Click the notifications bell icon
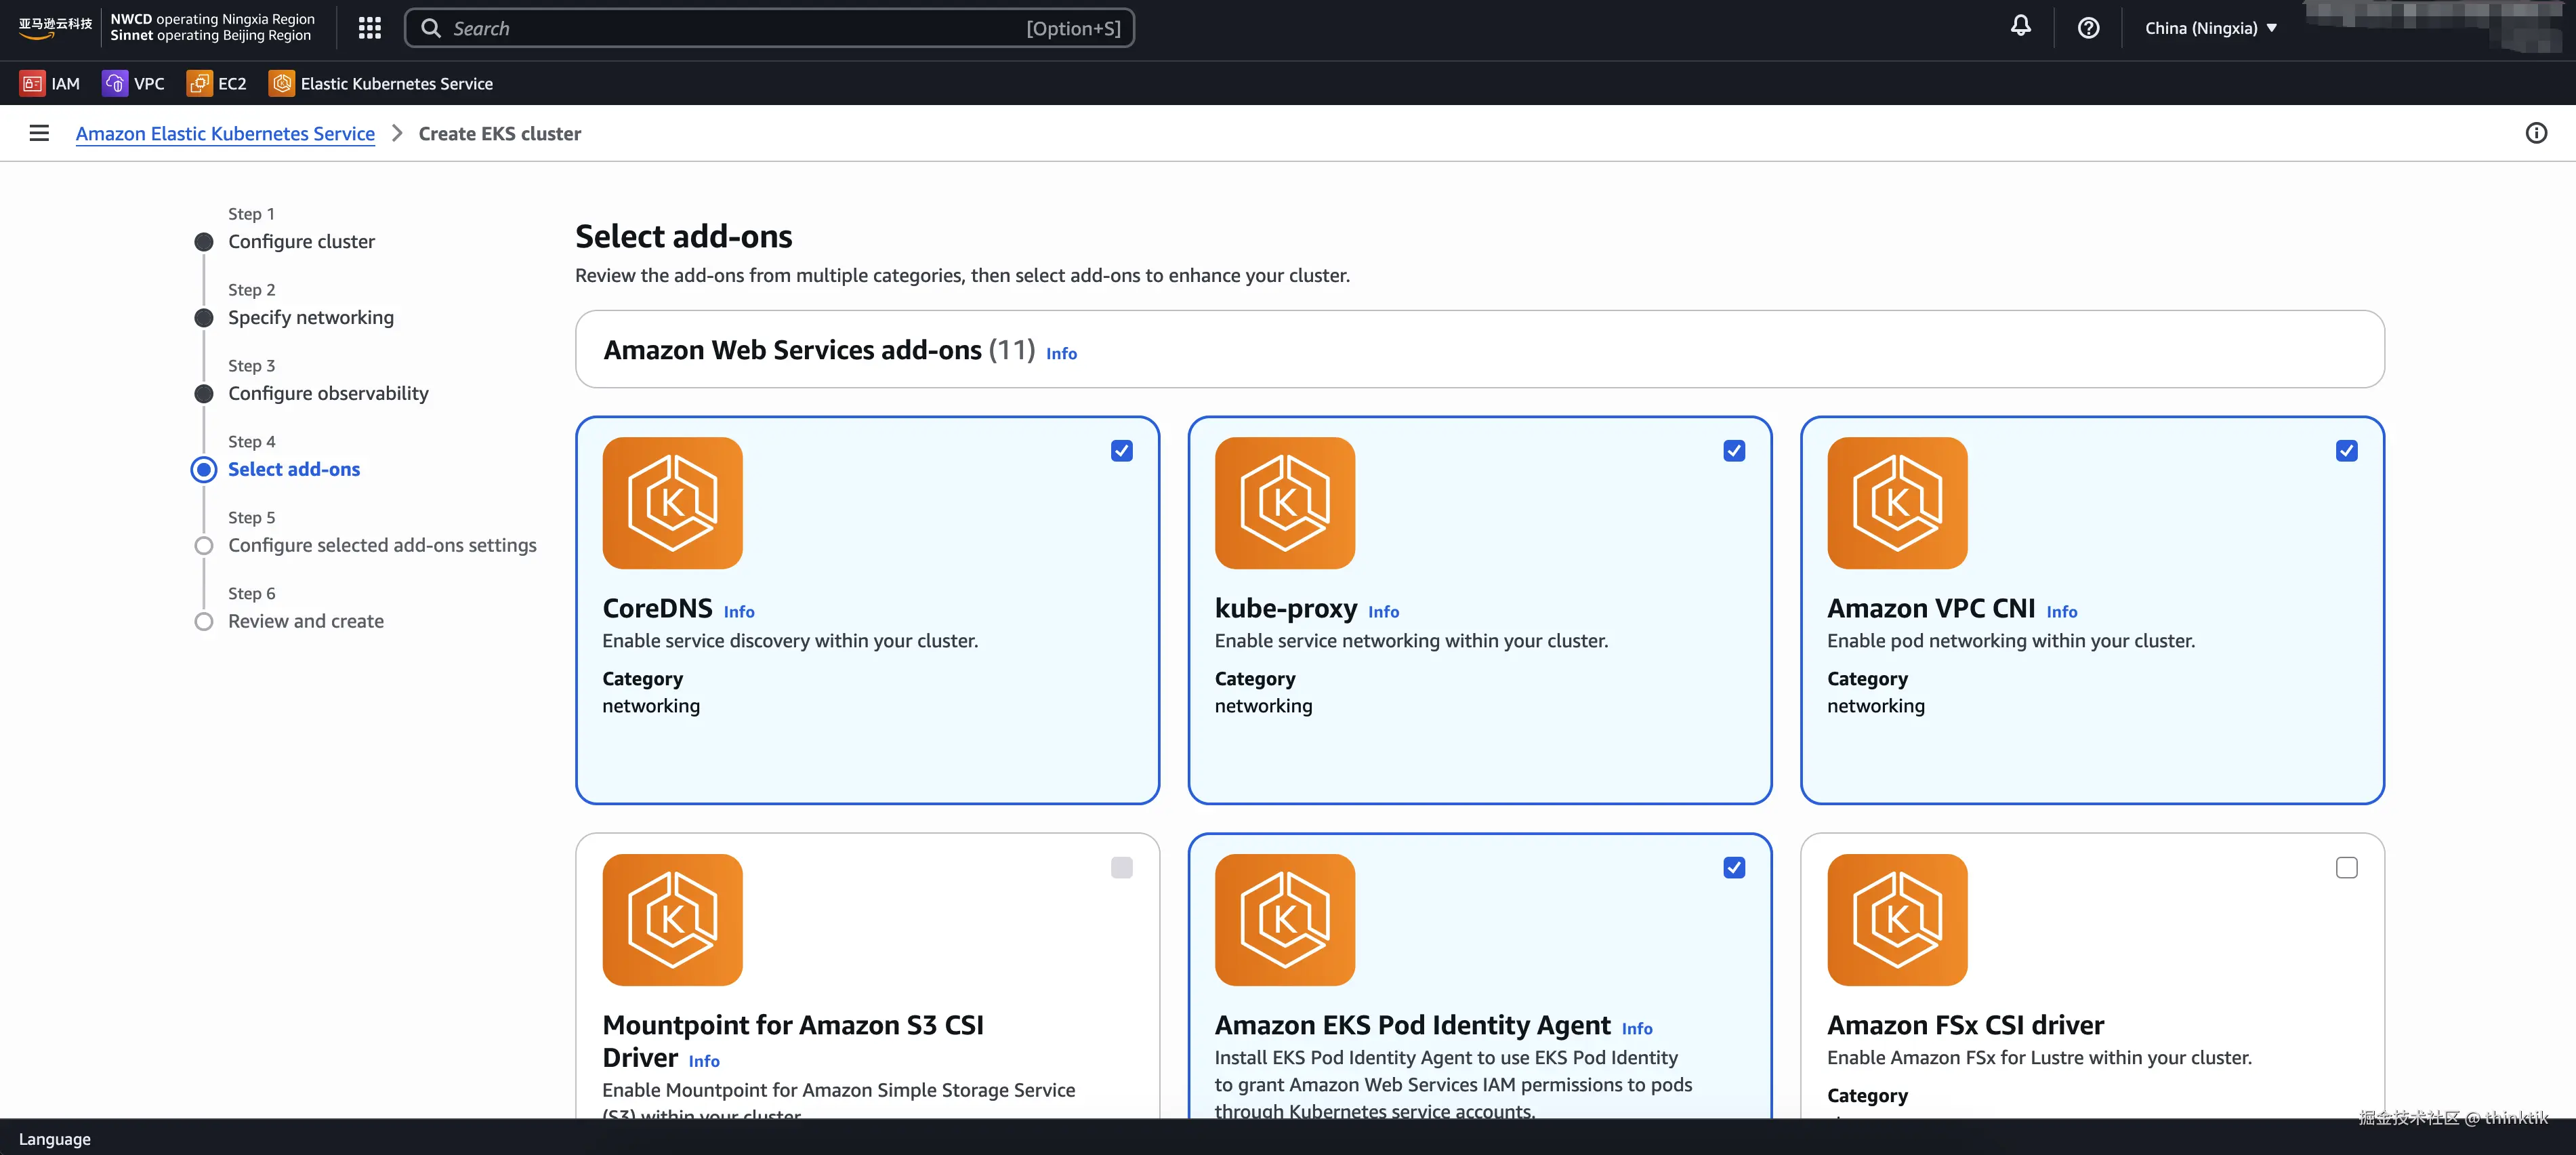 coord(2021,27)
